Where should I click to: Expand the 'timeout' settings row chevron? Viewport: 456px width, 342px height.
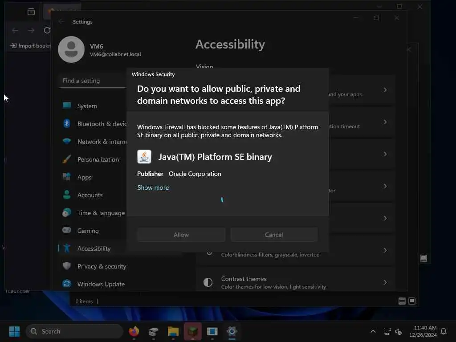pos(385,122)
